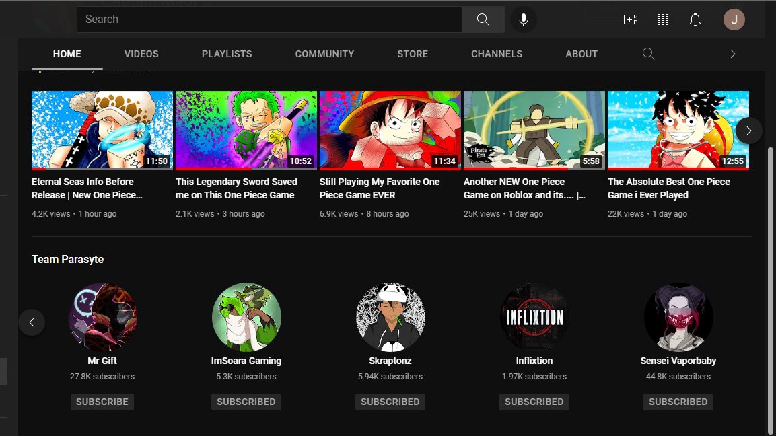Click the ImSoara Gaming channel name
The width and height of the screenshot is (776, 436).
click(246, 361)
